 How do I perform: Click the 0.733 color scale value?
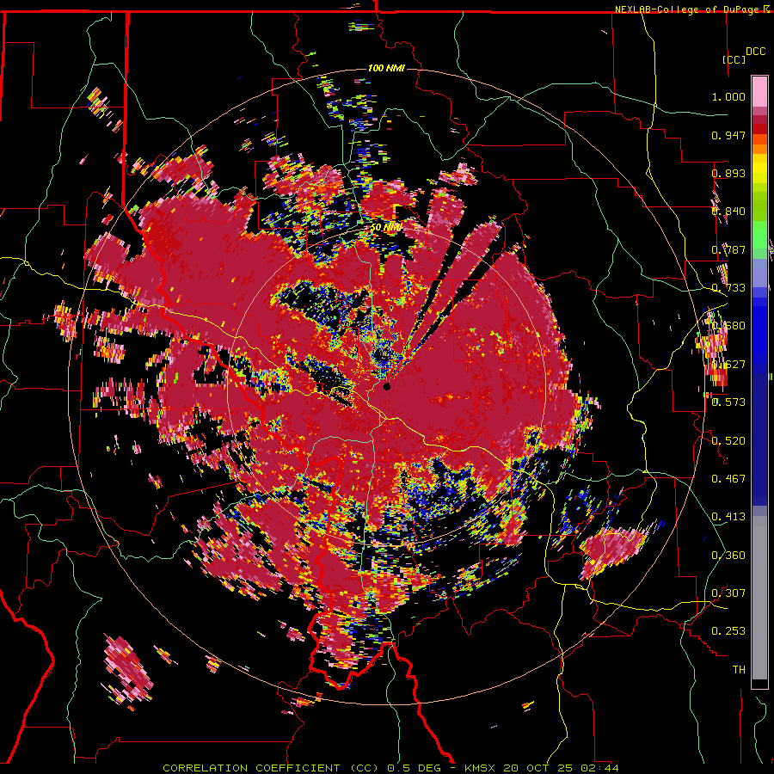point(728,288)
